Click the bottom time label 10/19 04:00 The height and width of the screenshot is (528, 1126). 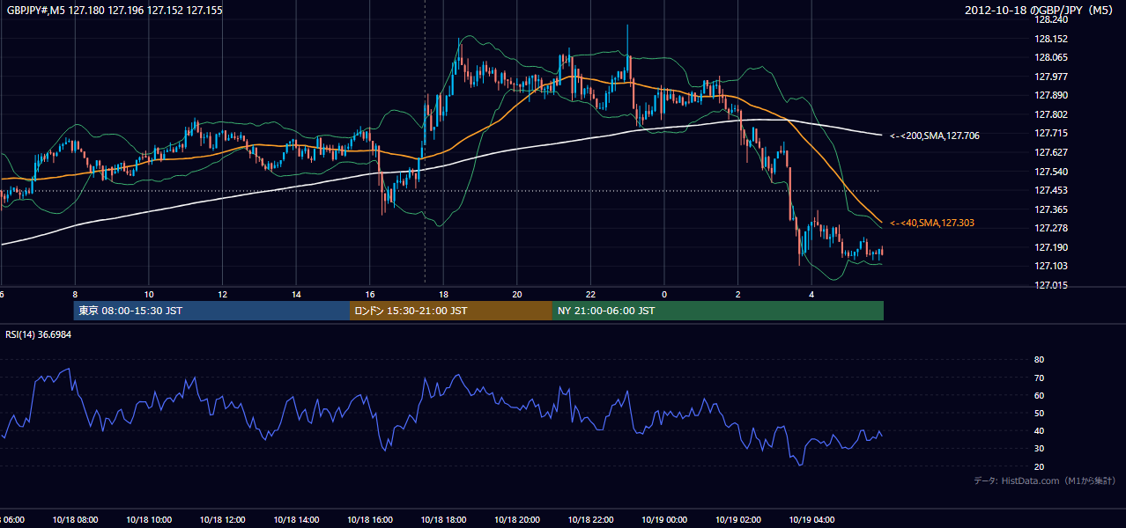pos(811,519)
